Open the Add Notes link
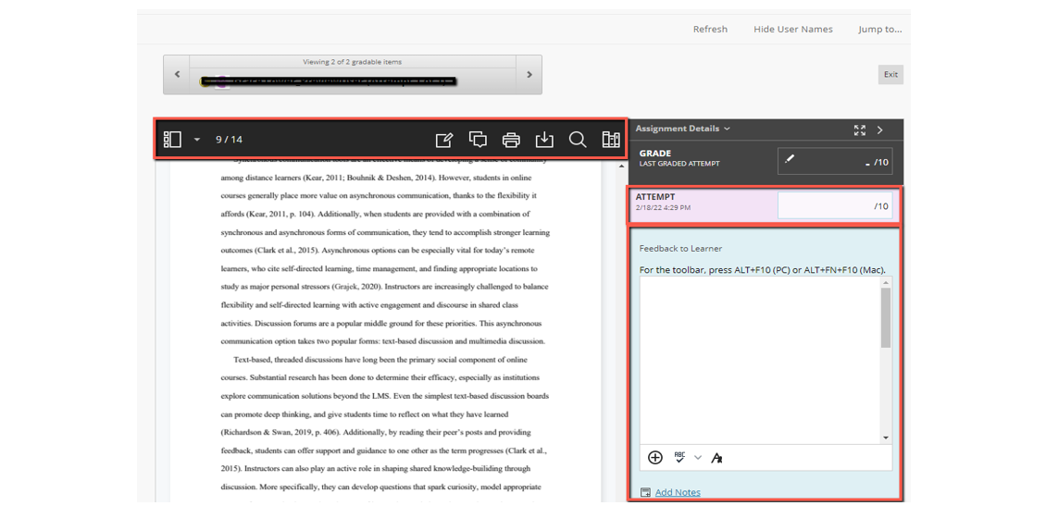Screen dimensions: 1046x518 (x=678, y=493)
